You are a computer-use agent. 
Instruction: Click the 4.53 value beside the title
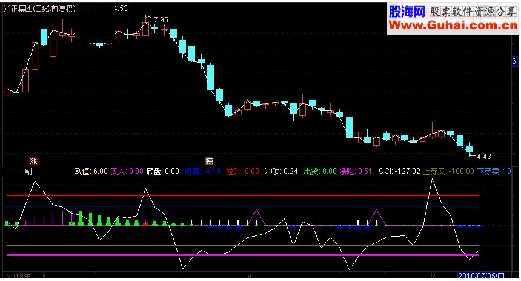click(121, 8)
